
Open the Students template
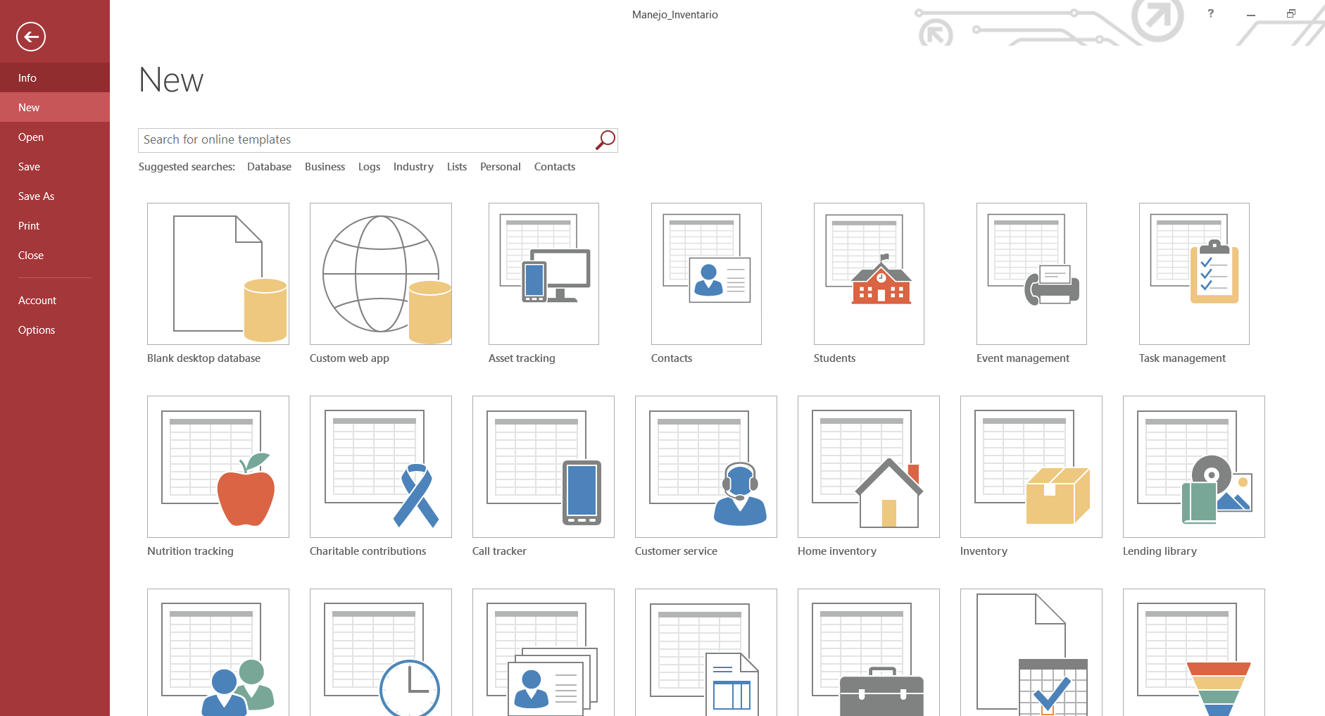click(x=868, y=275)
